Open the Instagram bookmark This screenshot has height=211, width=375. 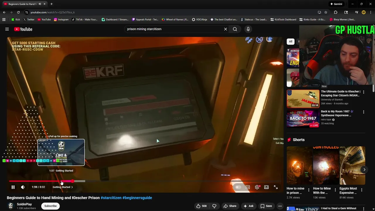(61, 20)
